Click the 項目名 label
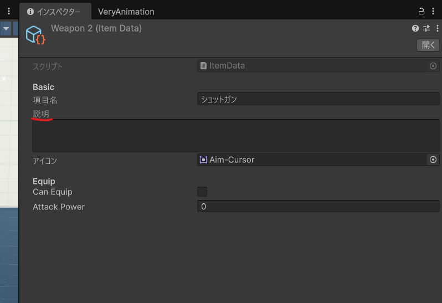Screen dimensions: 442x303 point(45,100)
